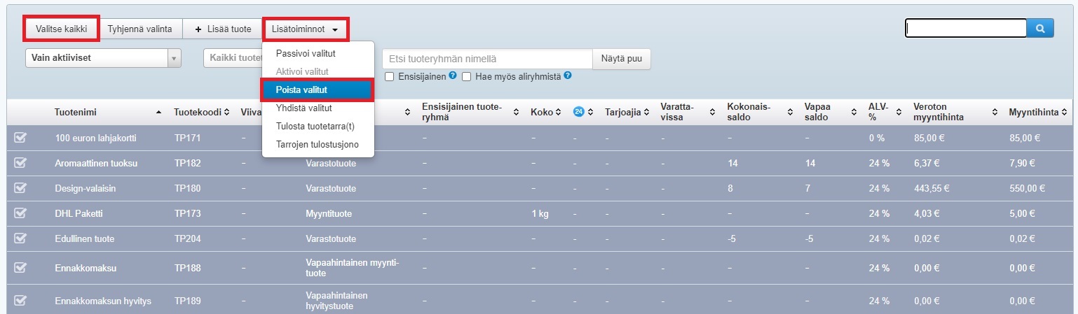Uncheck the 100 euron lahjakortti row

tap(20, 138)
